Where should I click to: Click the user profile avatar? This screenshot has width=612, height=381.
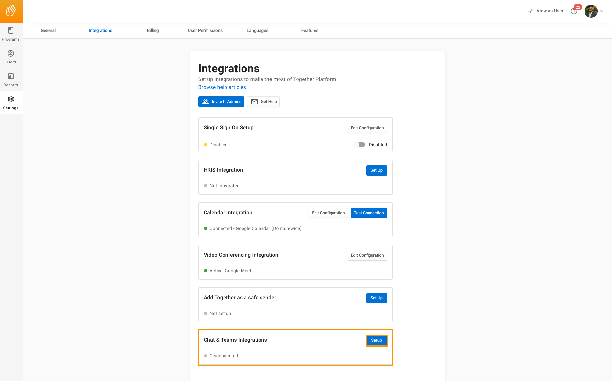591,11
